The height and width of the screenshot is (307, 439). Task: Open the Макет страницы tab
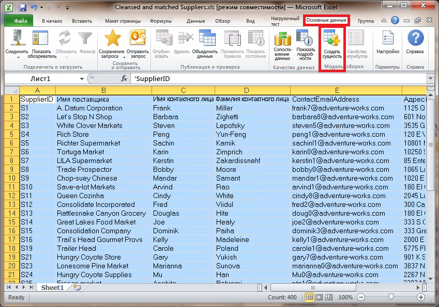pos(123,21)
